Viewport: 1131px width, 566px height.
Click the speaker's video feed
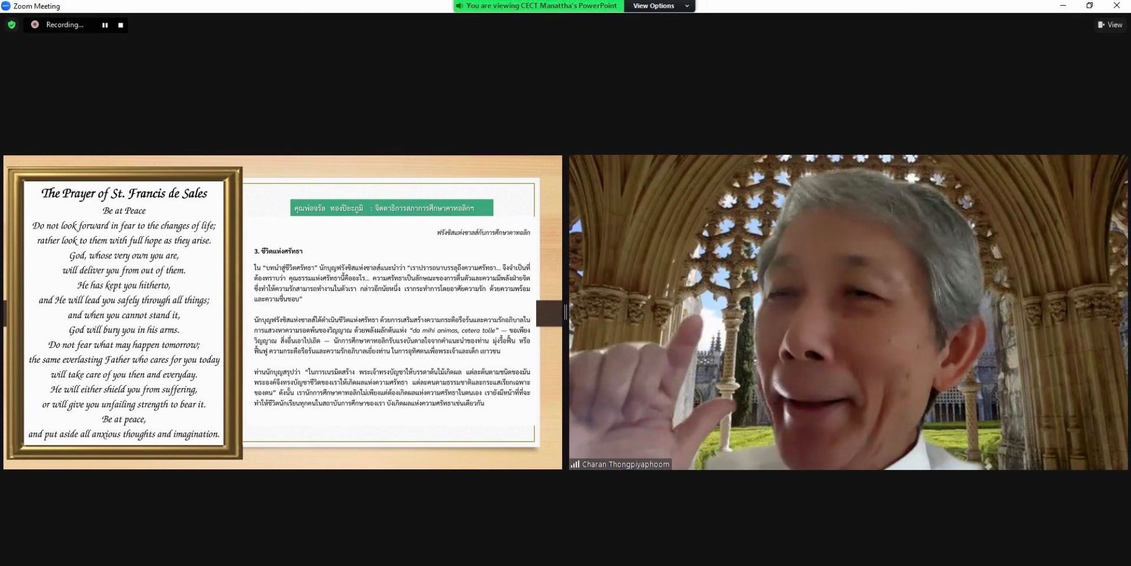click(848, 312)
